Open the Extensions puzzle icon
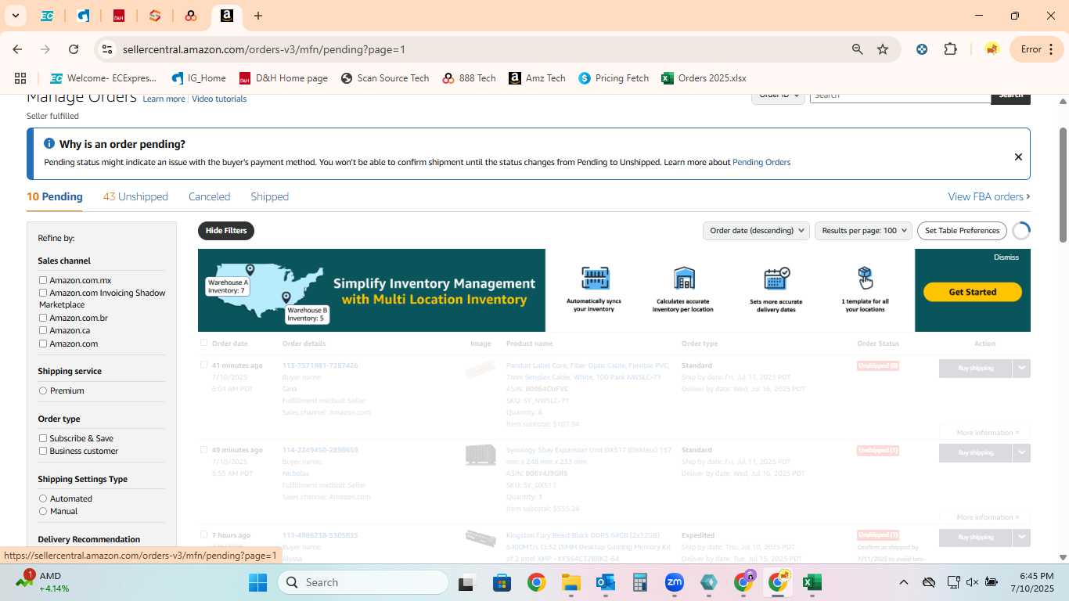Screen dimensions: 1069x601 pyautogui.click(x=950, y=49)
